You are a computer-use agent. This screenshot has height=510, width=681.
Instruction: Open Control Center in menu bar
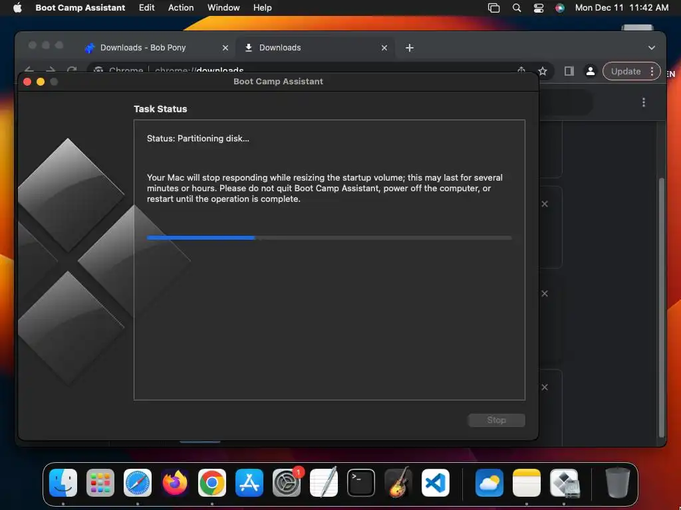pyautogui.click(x=539, y=8)
